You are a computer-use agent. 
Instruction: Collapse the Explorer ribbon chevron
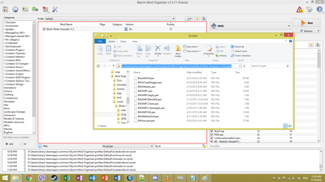click(x=286, y=41)
